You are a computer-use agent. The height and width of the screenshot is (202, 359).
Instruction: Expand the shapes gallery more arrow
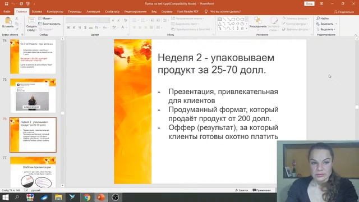(246, 29)
